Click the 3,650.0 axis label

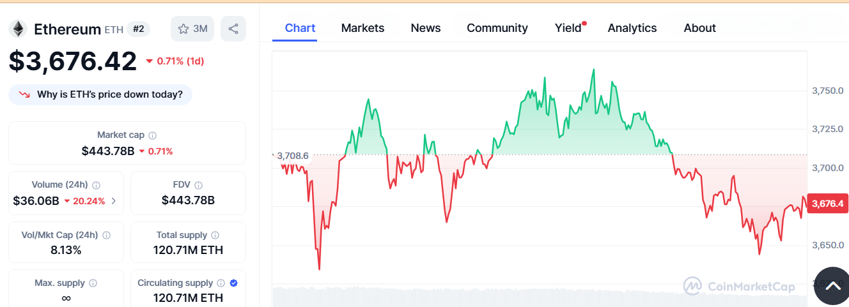pos(828,245)
